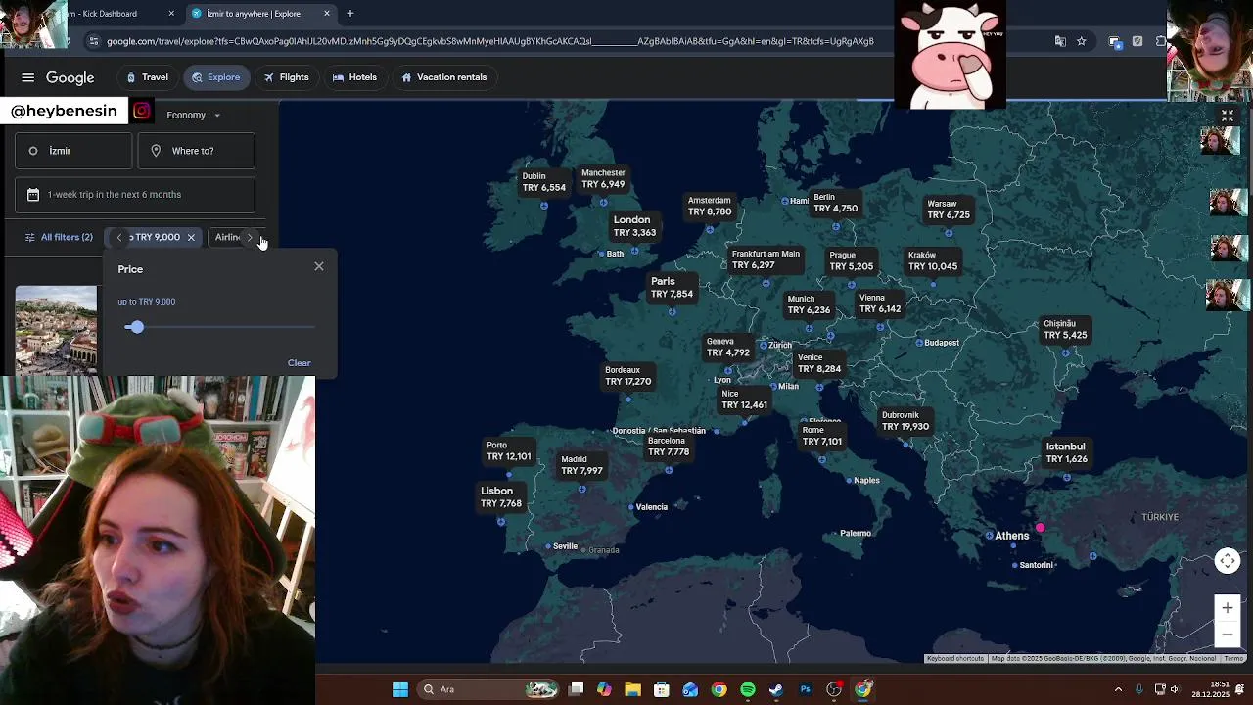
Task: Select the Paris TRY 7,854 destination
Action: pos(672,287)
